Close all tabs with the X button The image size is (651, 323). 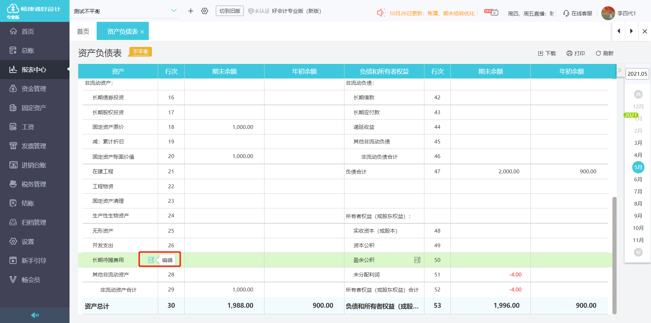pyautogui.click(x=645, y=31)
